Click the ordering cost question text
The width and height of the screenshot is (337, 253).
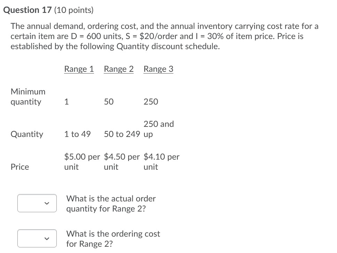pos(113,239)
